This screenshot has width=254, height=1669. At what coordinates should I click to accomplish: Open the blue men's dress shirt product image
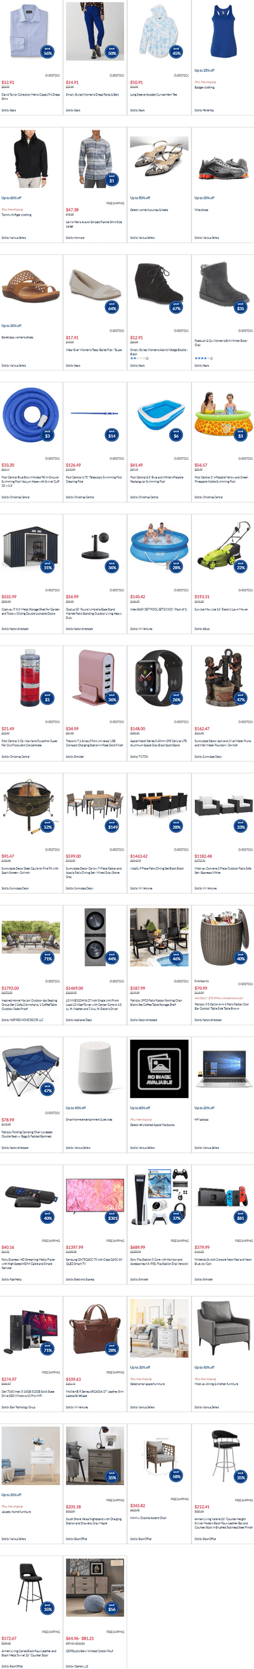pos(30,32)
